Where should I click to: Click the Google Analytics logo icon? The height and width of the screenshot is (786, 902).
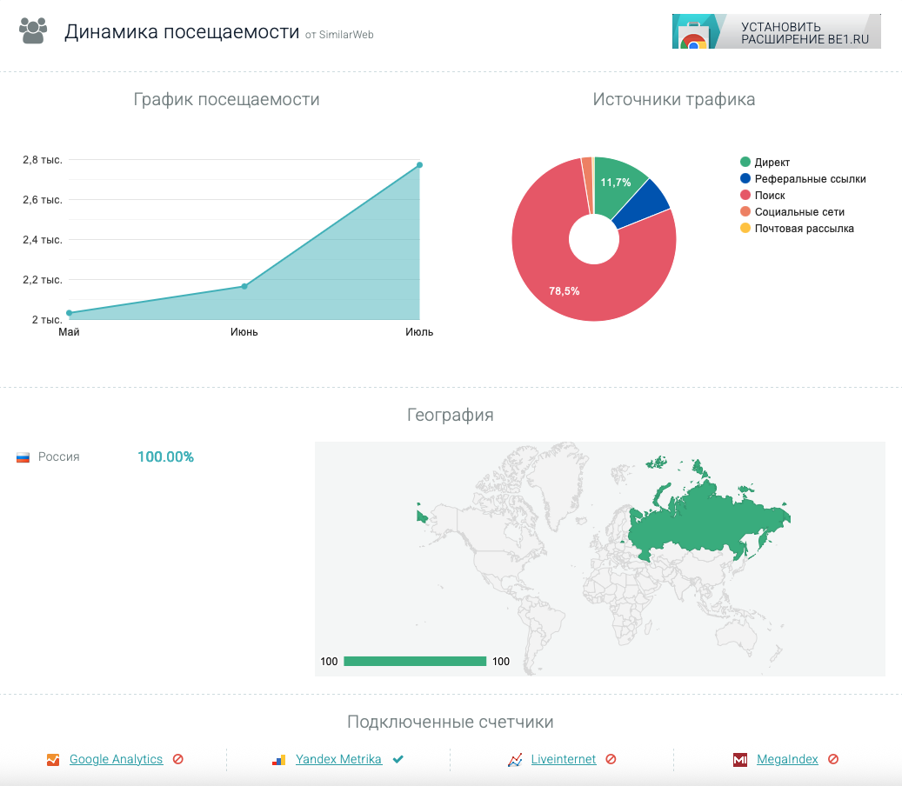(53, 760)
